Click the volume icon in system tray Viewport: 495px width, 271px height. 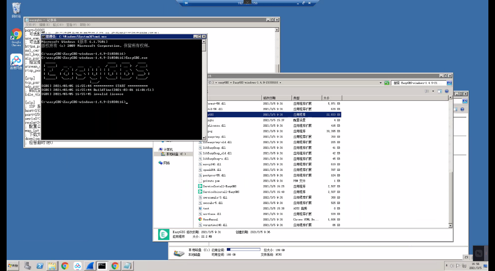(x=452, y=266)
